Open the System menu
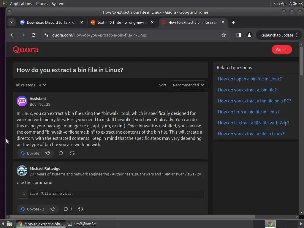Viewport: 304px width, 228px height. tap(58, 4)
